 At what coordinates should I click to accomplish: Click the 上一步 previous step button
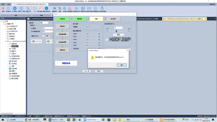87,71
